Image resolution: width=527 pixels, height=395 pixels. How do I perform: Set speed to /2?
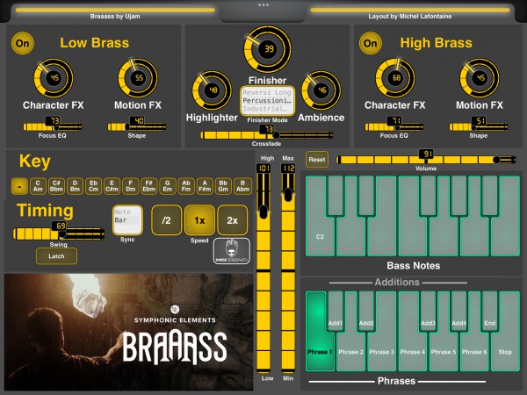(166, 220)
